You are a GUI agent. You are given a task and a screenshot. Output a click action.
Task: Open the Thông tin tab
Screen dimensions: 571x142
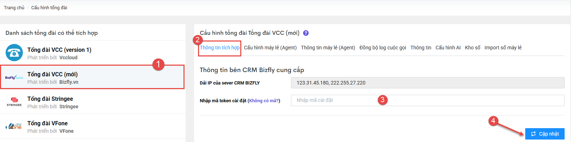click(x=421, y=48)
